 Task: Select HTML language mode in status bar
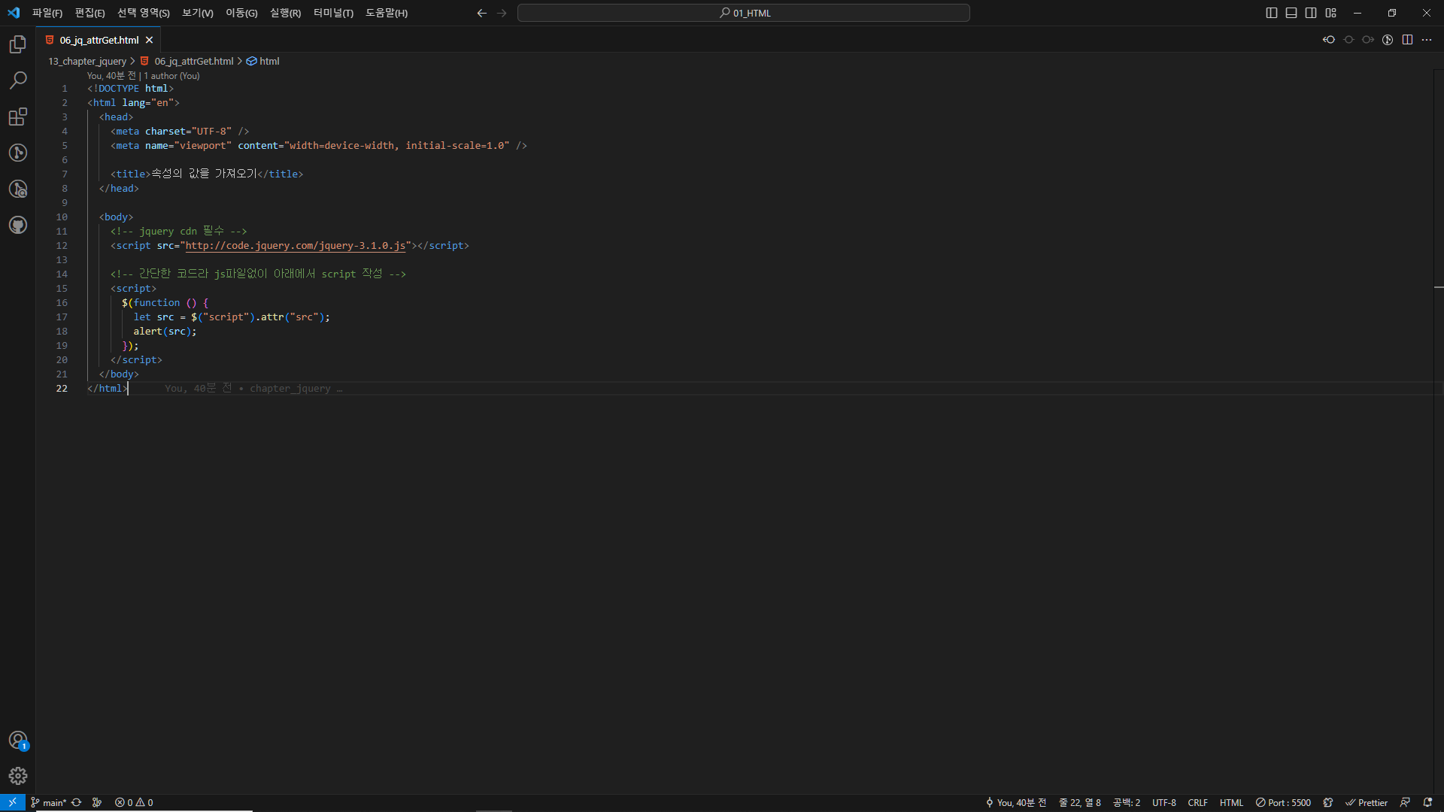click(x=1231, y=802)
